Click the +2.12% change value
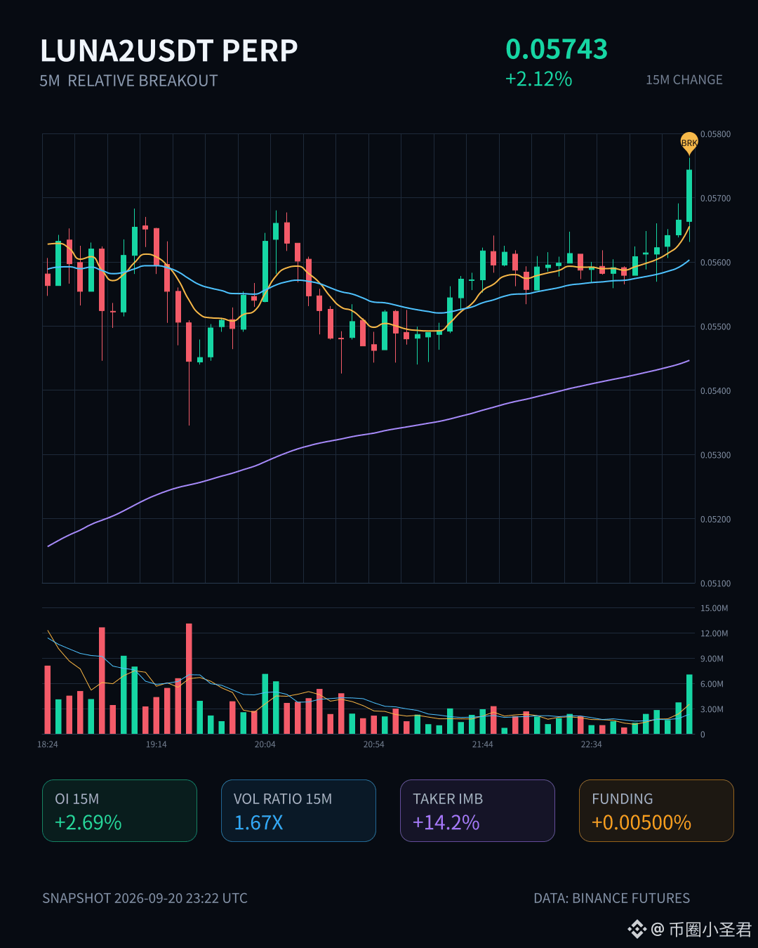 (539, 79)
